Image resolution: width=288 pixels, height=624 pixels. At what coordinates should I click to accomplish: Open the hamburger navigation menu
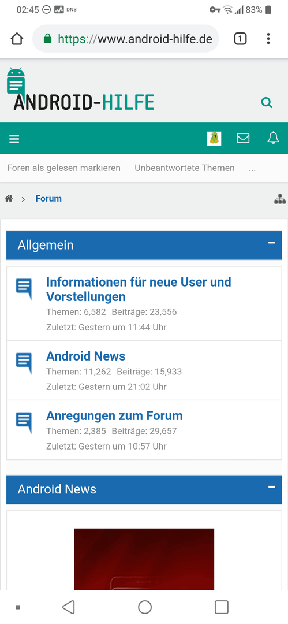pos(14,139)
